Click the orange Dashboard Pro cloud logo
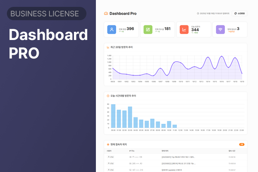The width and height of the screenshot is (258, 172). tap(106, 14)
